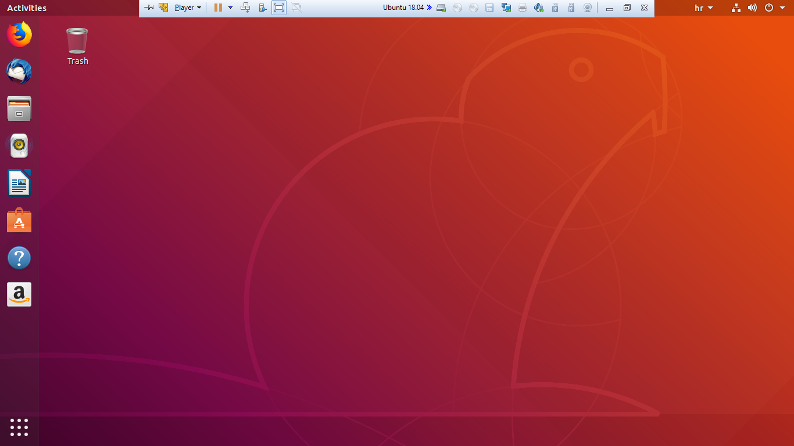Click the orange VMware library icon beside Player

point(164,8)
